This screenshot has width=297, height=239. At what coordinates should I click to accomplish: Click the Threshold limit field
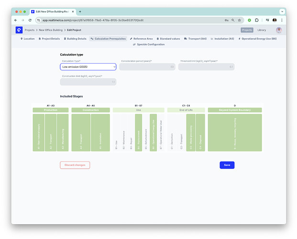click(x=206, y=67)
